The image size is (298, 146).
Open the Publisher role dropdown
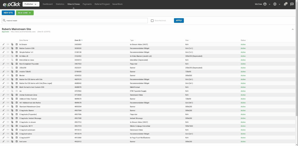click(x=31, y=4)
